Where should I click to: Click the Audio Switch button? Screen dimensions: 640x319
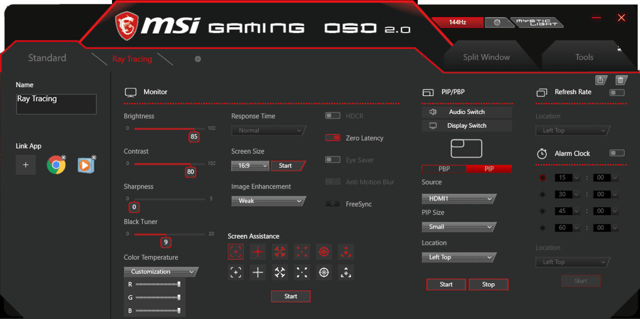coord(467,112)
